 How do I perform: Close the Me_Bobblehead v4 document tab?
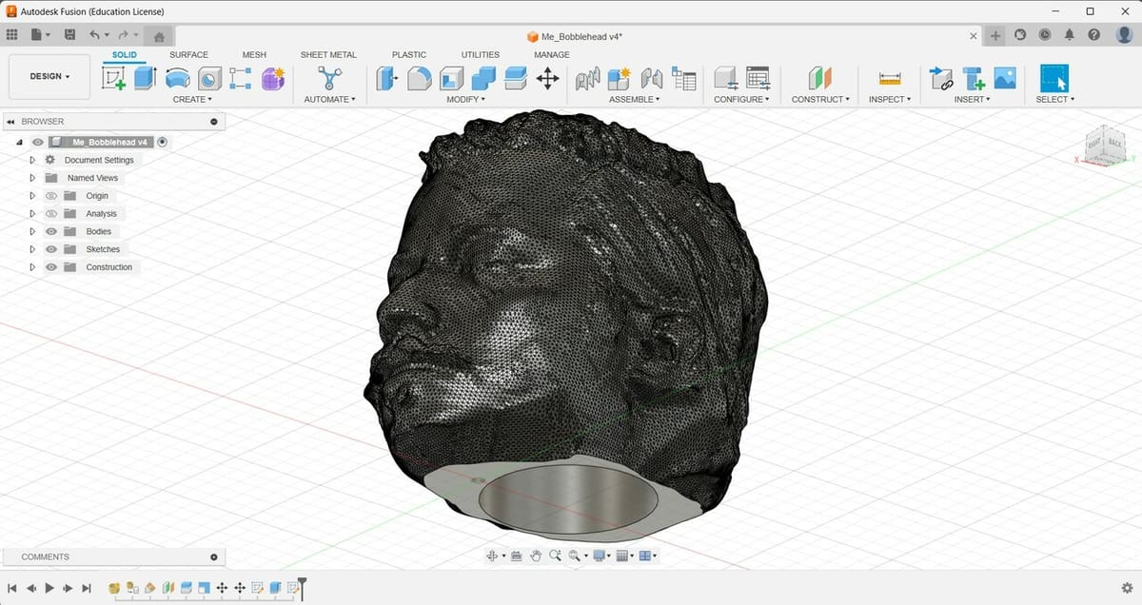[974, 36]
